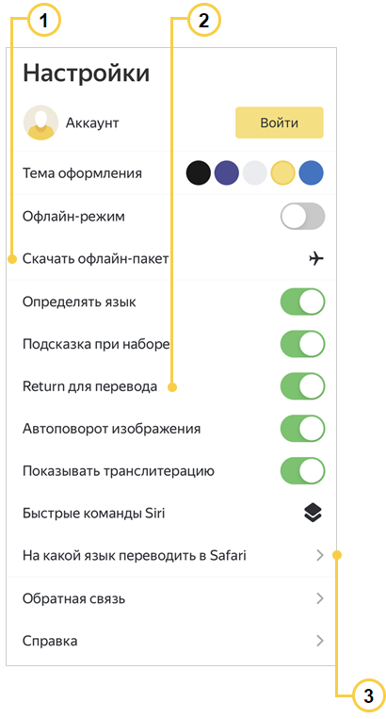Open the Справка chevron arrow
386x719 pixels.
point(319,641)
